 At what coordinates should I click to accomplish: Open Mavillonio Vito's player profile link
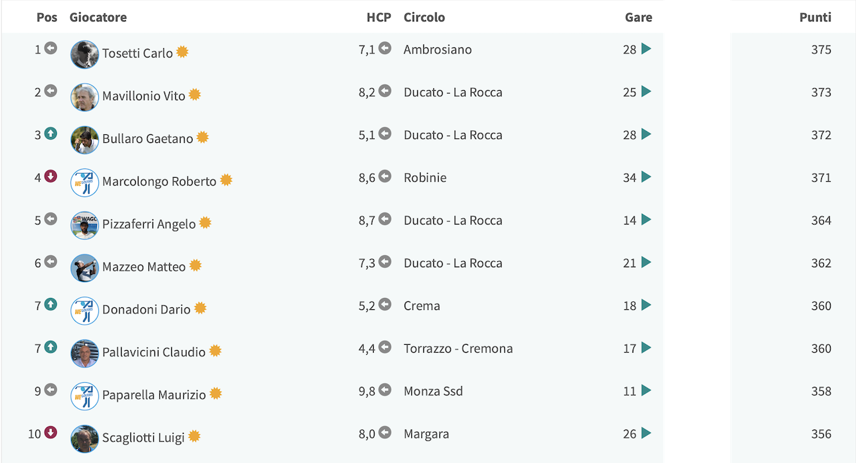tap(144, 96)
